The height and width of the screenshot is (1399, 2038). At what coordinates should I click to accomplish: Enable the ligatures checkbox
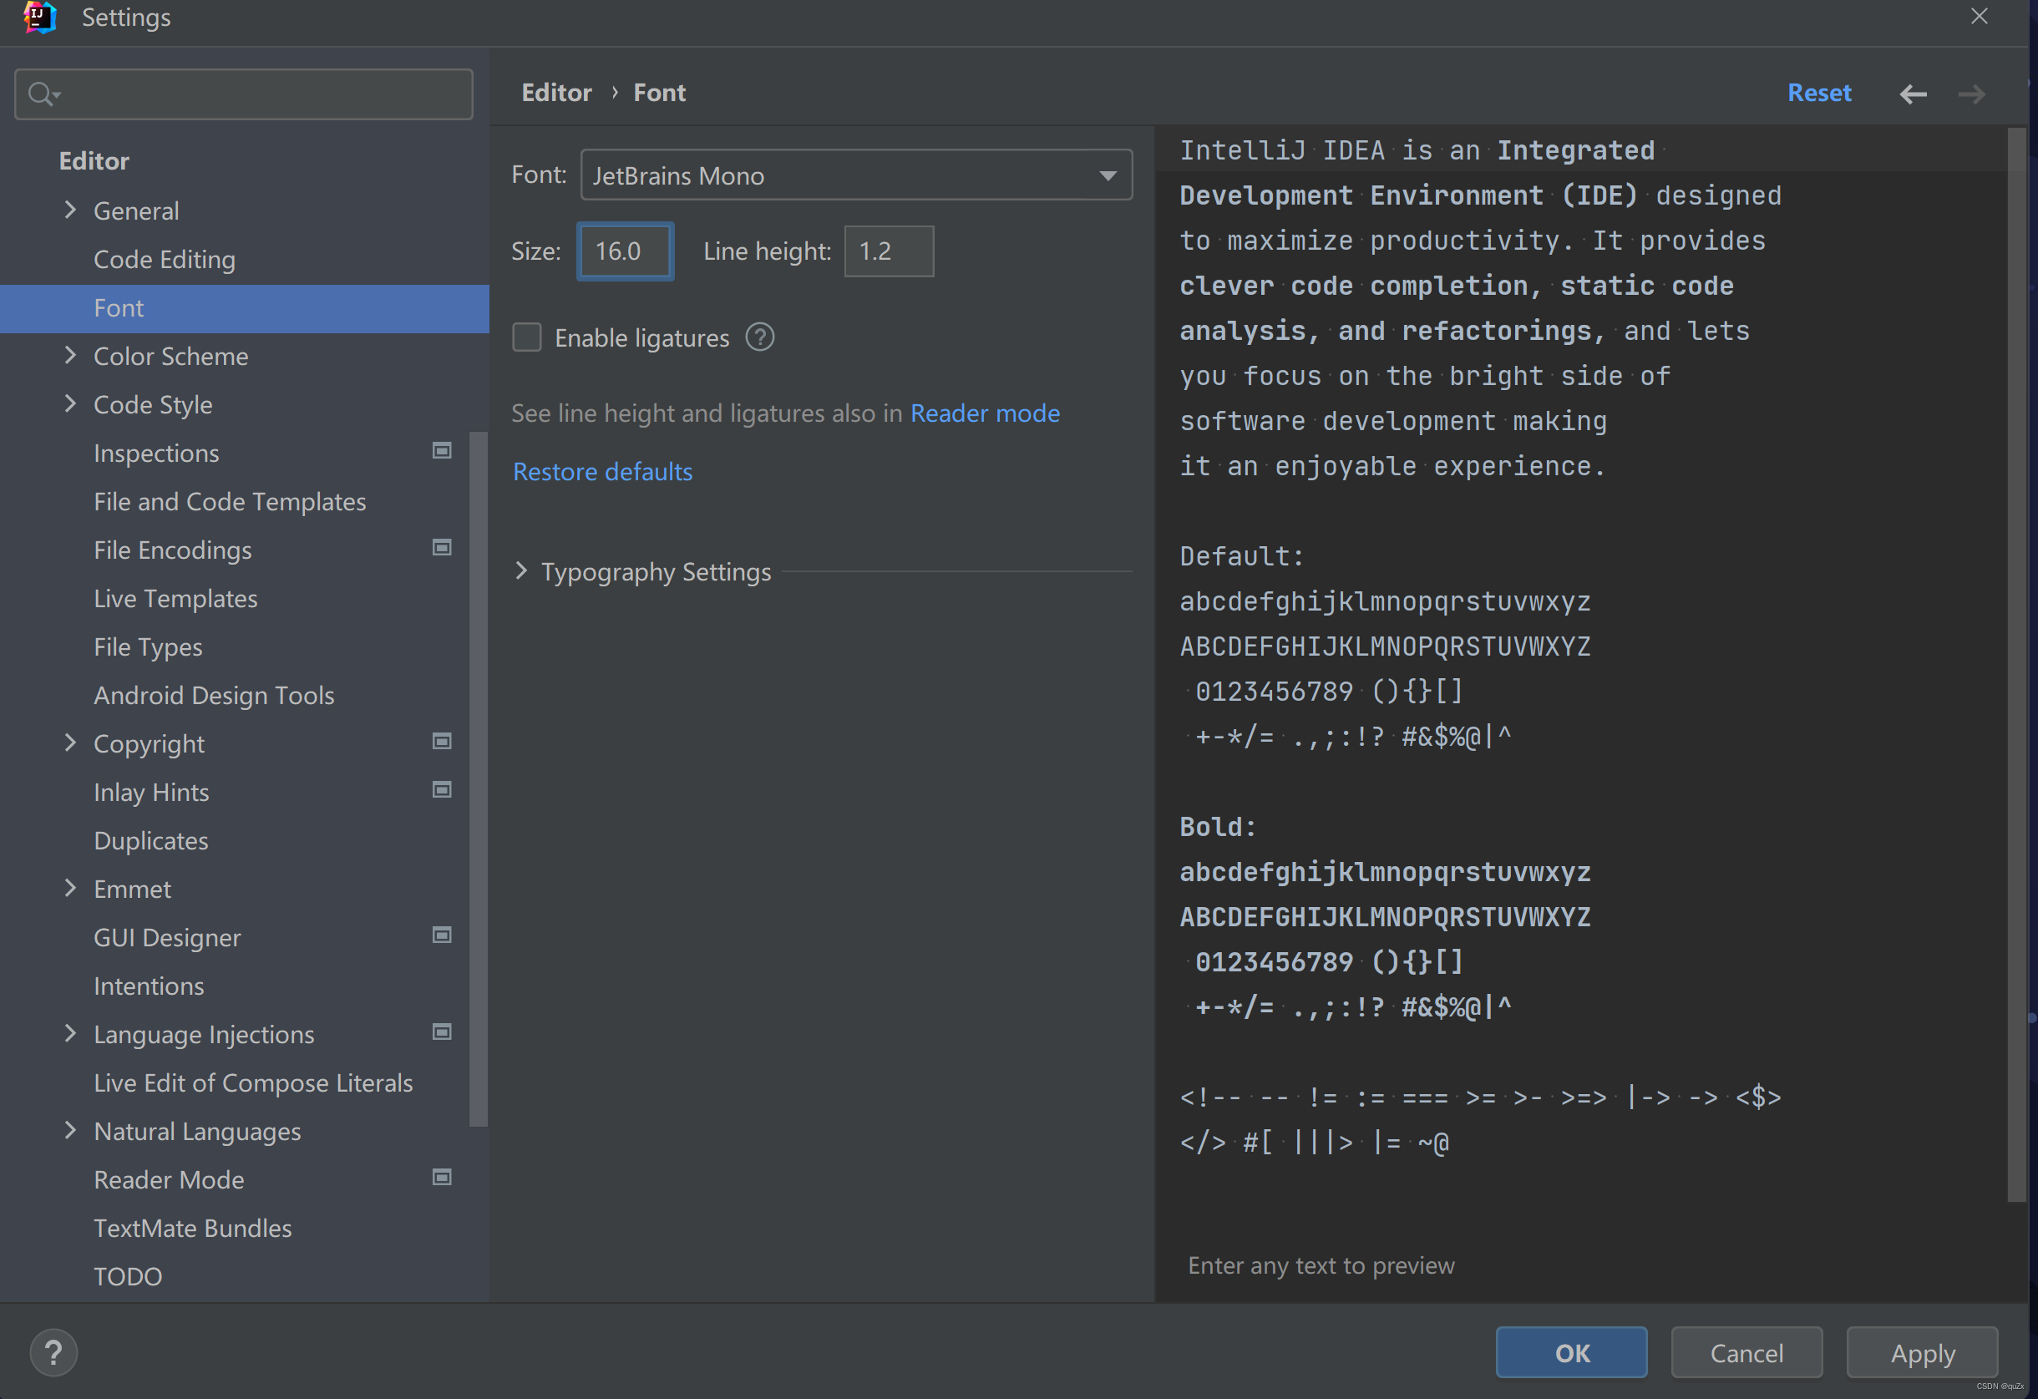click(527, 337)
